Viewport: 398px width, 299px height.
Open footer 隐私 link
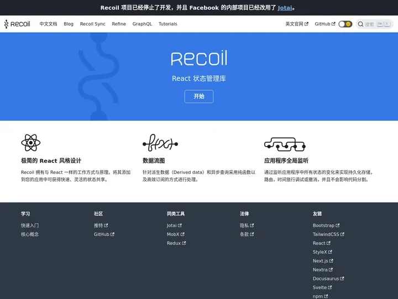coord(247,225)
